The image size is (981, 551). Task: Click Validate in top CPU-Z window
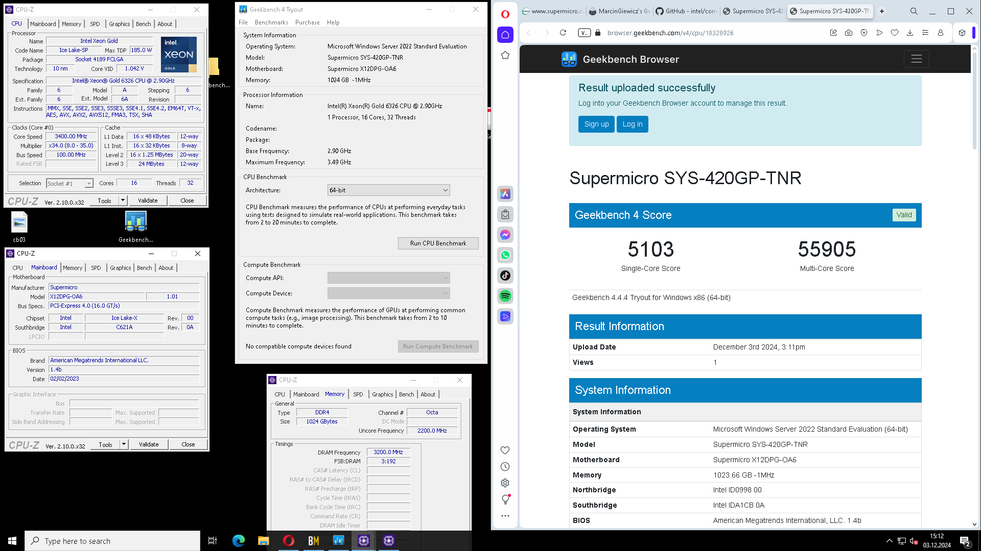click(x=148, y=201)
